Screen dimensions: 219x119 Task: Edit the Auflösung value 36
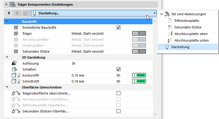73,63
